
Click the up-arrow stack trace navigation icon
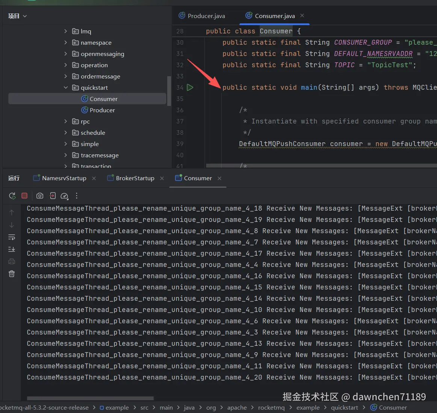click(x=12, y=213)
